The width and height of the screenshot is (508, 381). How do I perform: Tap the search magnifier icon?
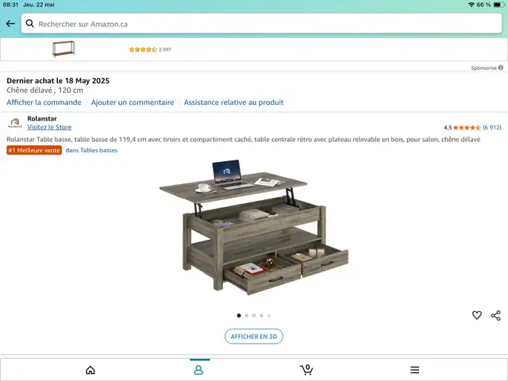coord(30,23)
